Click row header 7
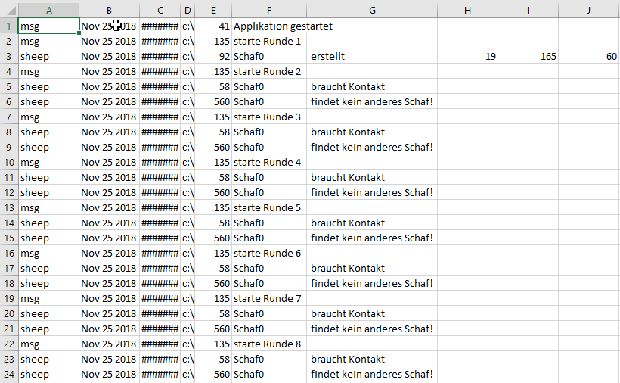 [x=8, y=117]
